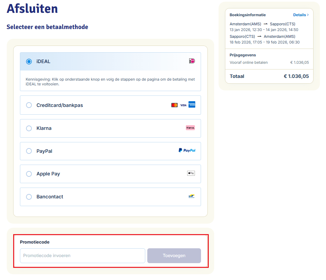Select the Apple Pay radio button
Viewport: 326px width, 280px height.
point(29,173)
